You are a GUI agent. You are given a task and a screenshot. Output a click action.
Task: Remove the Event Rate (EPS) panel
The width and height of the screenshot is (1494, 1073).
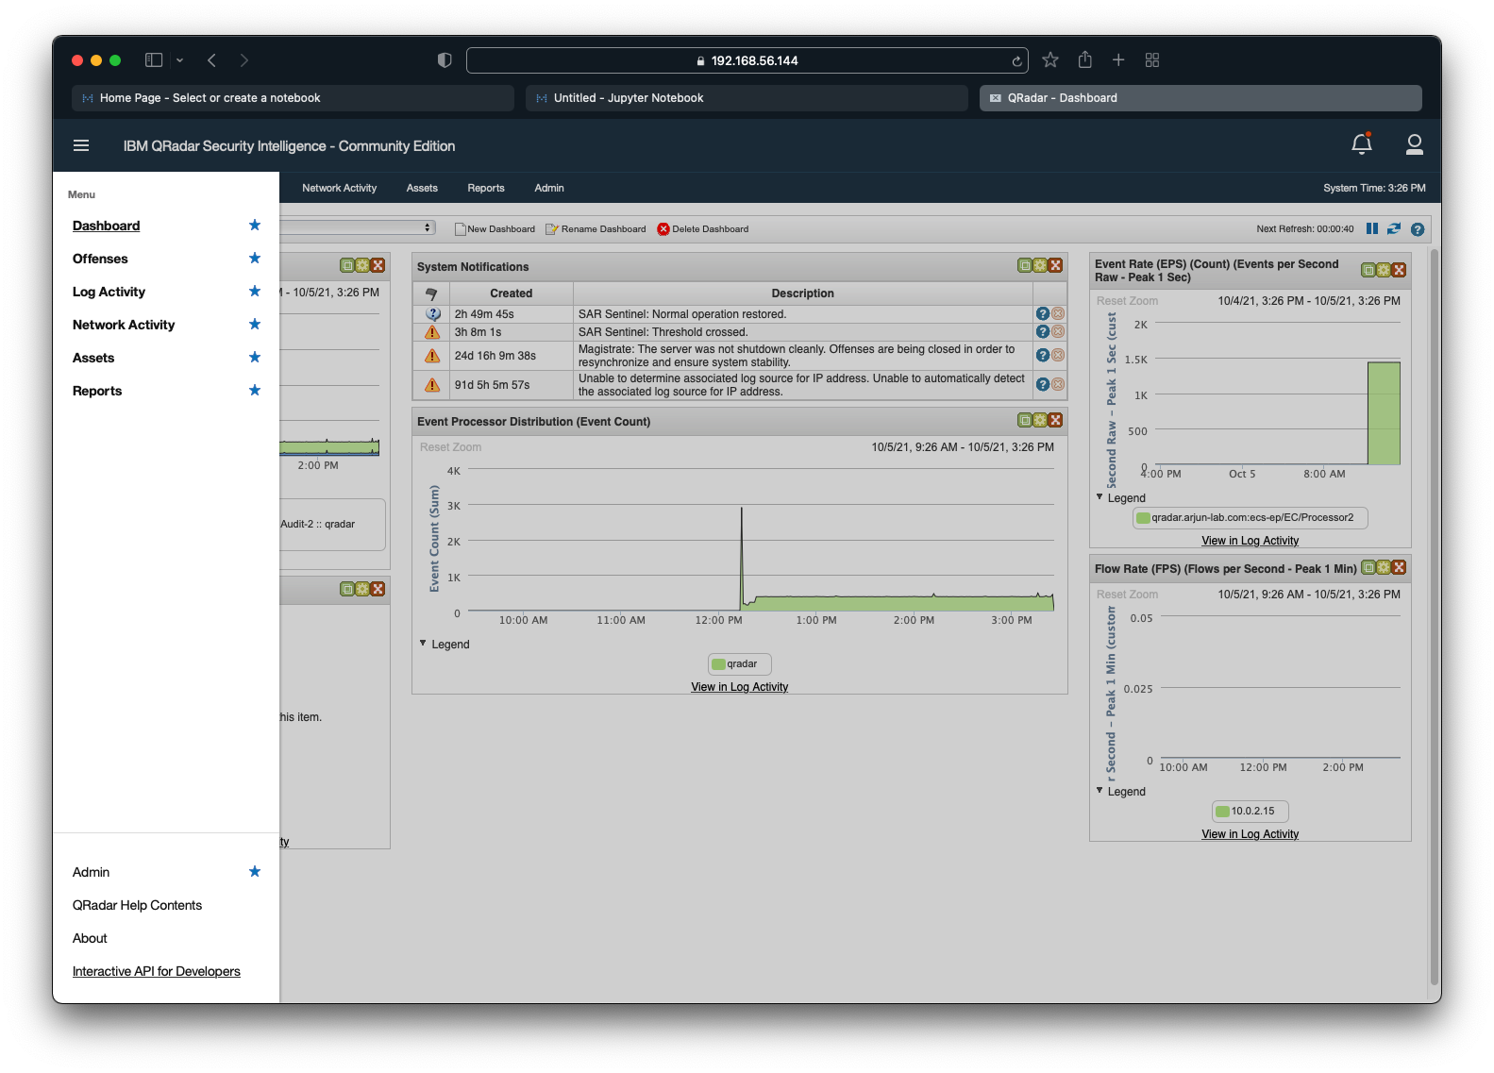click(x=1399, y=270)
